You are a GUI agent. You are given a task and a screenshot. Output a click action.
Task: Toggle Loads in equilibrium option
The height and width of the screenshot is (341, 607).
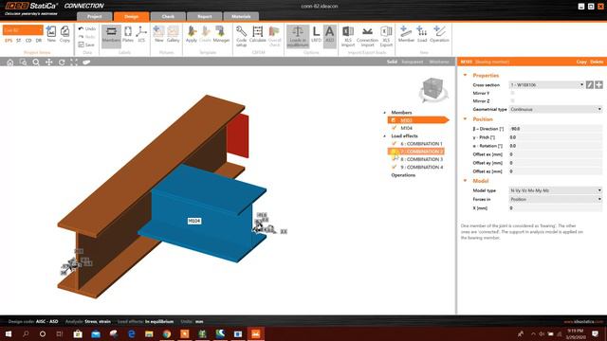(298, 36)
